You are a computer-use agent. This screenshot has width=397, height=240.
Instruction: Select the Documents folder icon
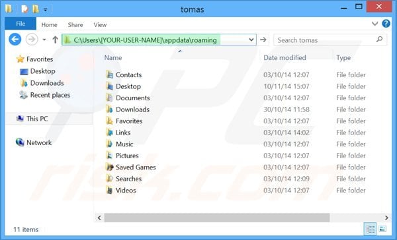pyautogui.click(x=109, y=98)
